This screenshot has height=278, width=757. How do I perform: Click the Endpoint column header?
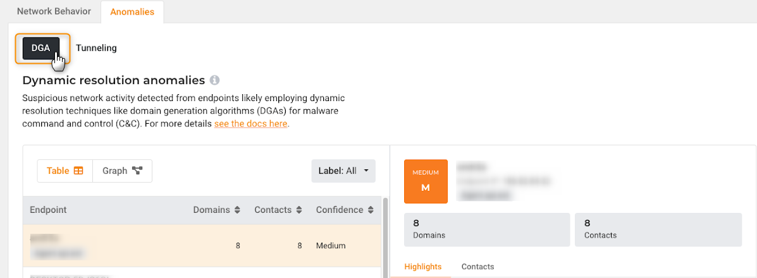tap(48, 210)
